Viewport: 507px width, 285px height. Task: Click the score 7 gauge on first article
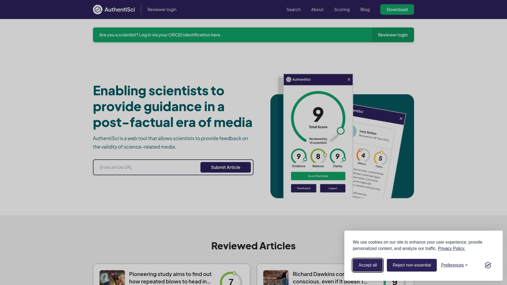click(231, 279)
